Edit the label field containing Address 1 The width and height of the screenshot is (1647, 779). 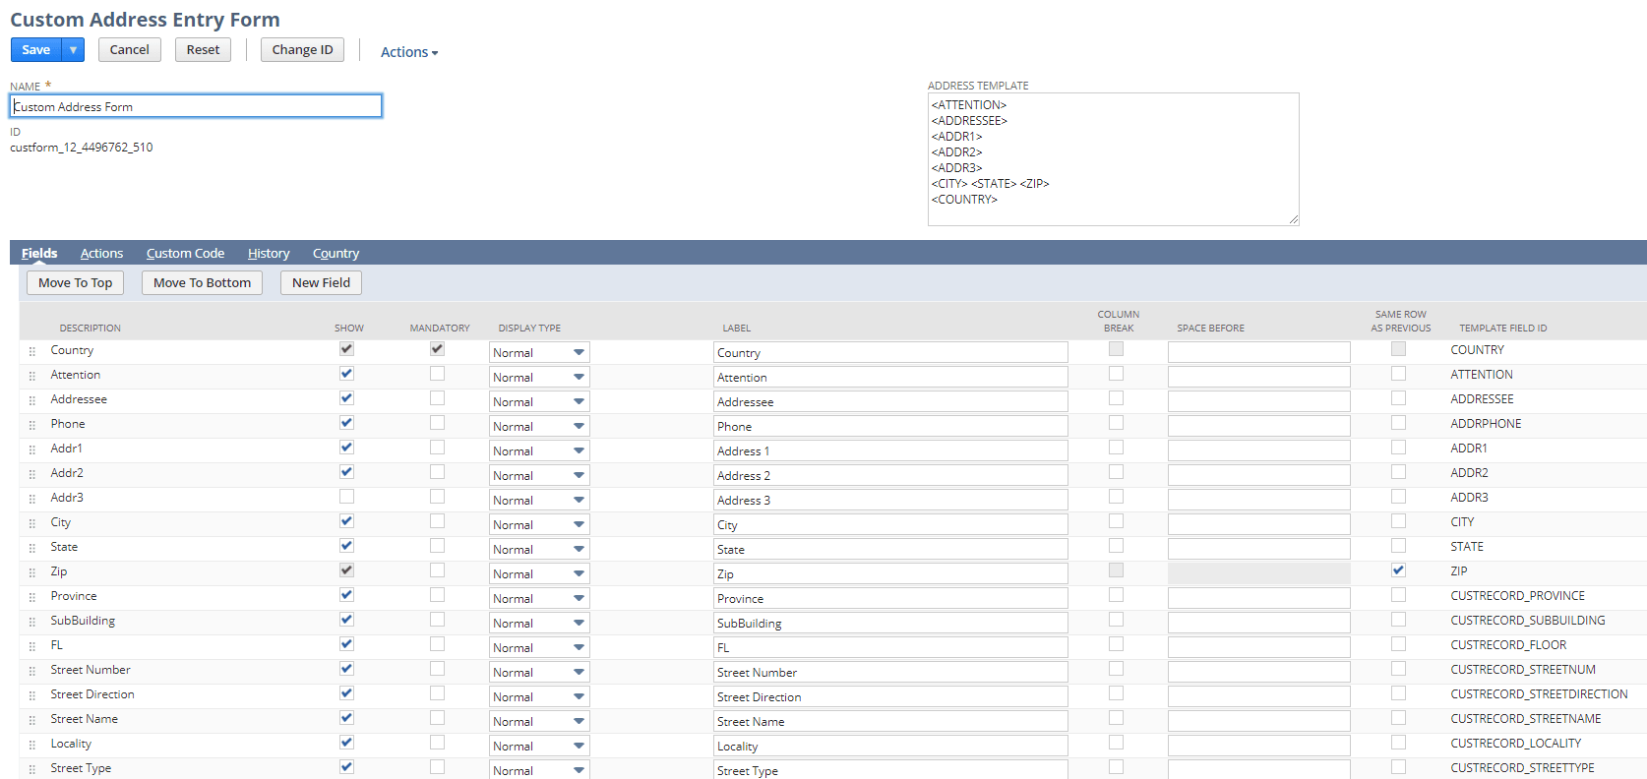click(890, 450)
